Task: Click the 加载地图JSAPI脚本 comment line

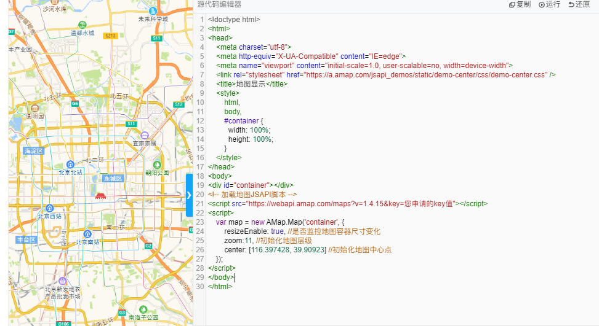Action: [x=252, y=194]
